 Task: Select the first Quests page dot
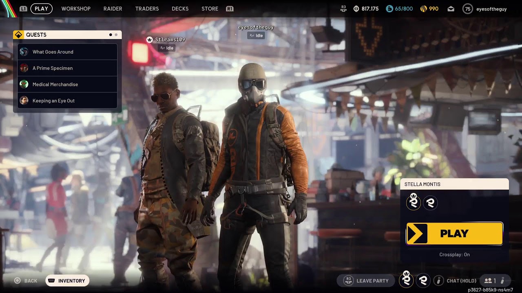pyautogui.click(x=111, y=35)
